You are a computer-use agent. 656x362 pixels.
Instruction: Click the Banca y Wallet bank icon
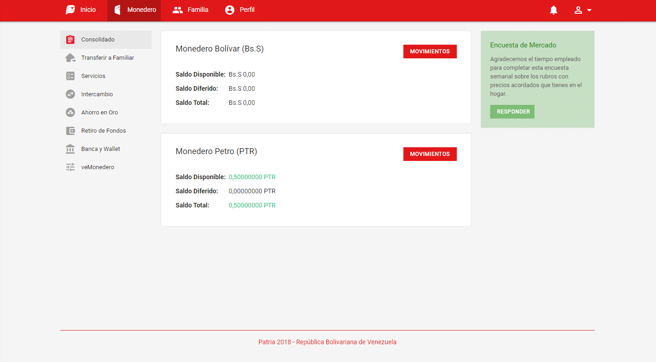point(70,149)
